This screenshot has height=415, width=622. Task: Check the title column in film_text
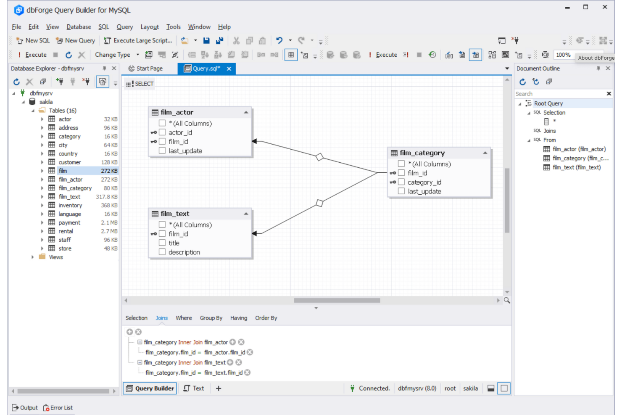click(x=162, y=243)
